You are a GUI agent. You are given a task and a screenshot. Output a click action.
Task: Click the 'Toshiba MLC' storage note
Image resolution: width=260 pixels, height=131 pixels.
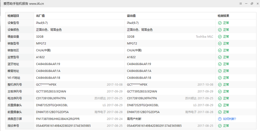pyautogui.click(x=205, y=37)
